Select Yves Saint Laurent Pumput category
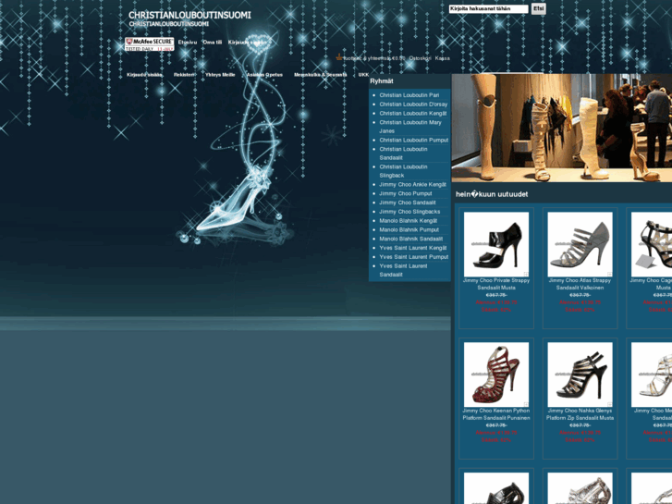 coord(413,256)
